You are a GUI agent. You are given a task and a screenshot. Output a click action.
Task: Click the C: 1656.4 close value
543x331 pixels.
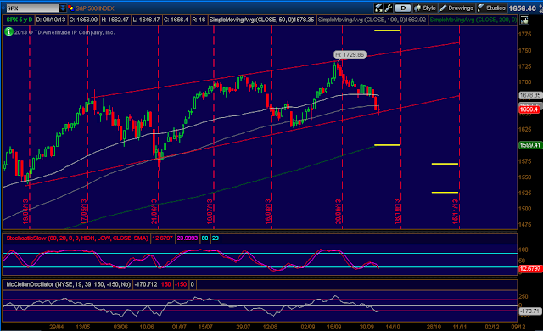pyautogui.click(x=176, y=20)
